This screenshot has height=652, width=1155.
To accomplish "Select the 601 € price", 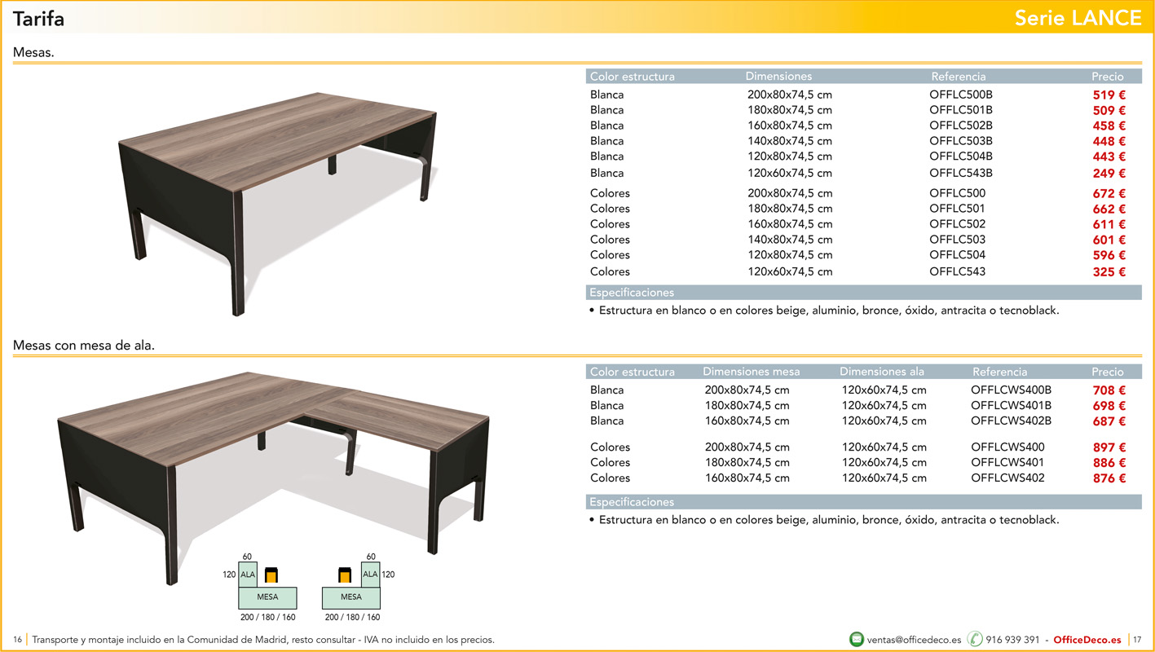I will coord(1109,240).
